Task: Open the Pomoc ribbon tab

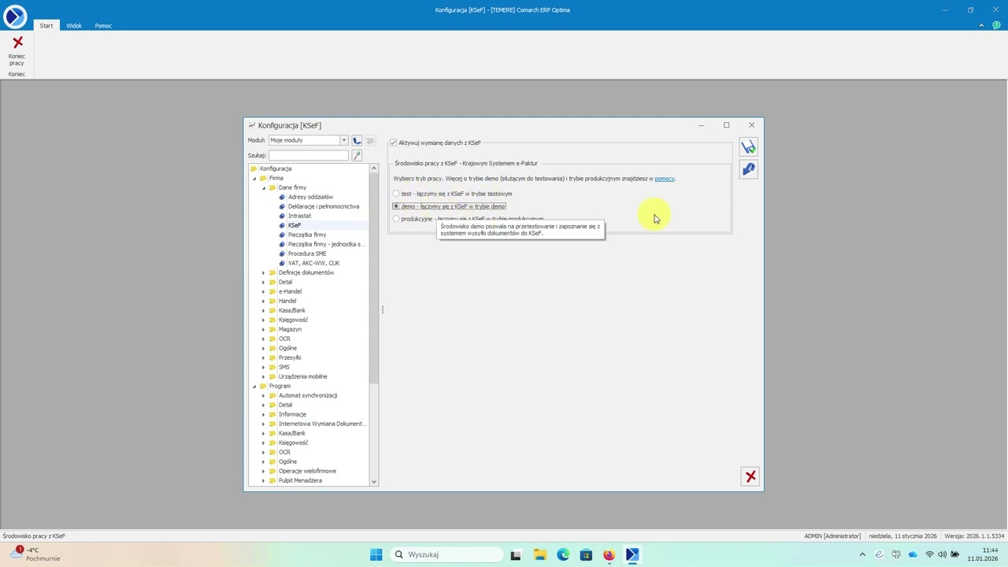Action: [x=103, y=25]
